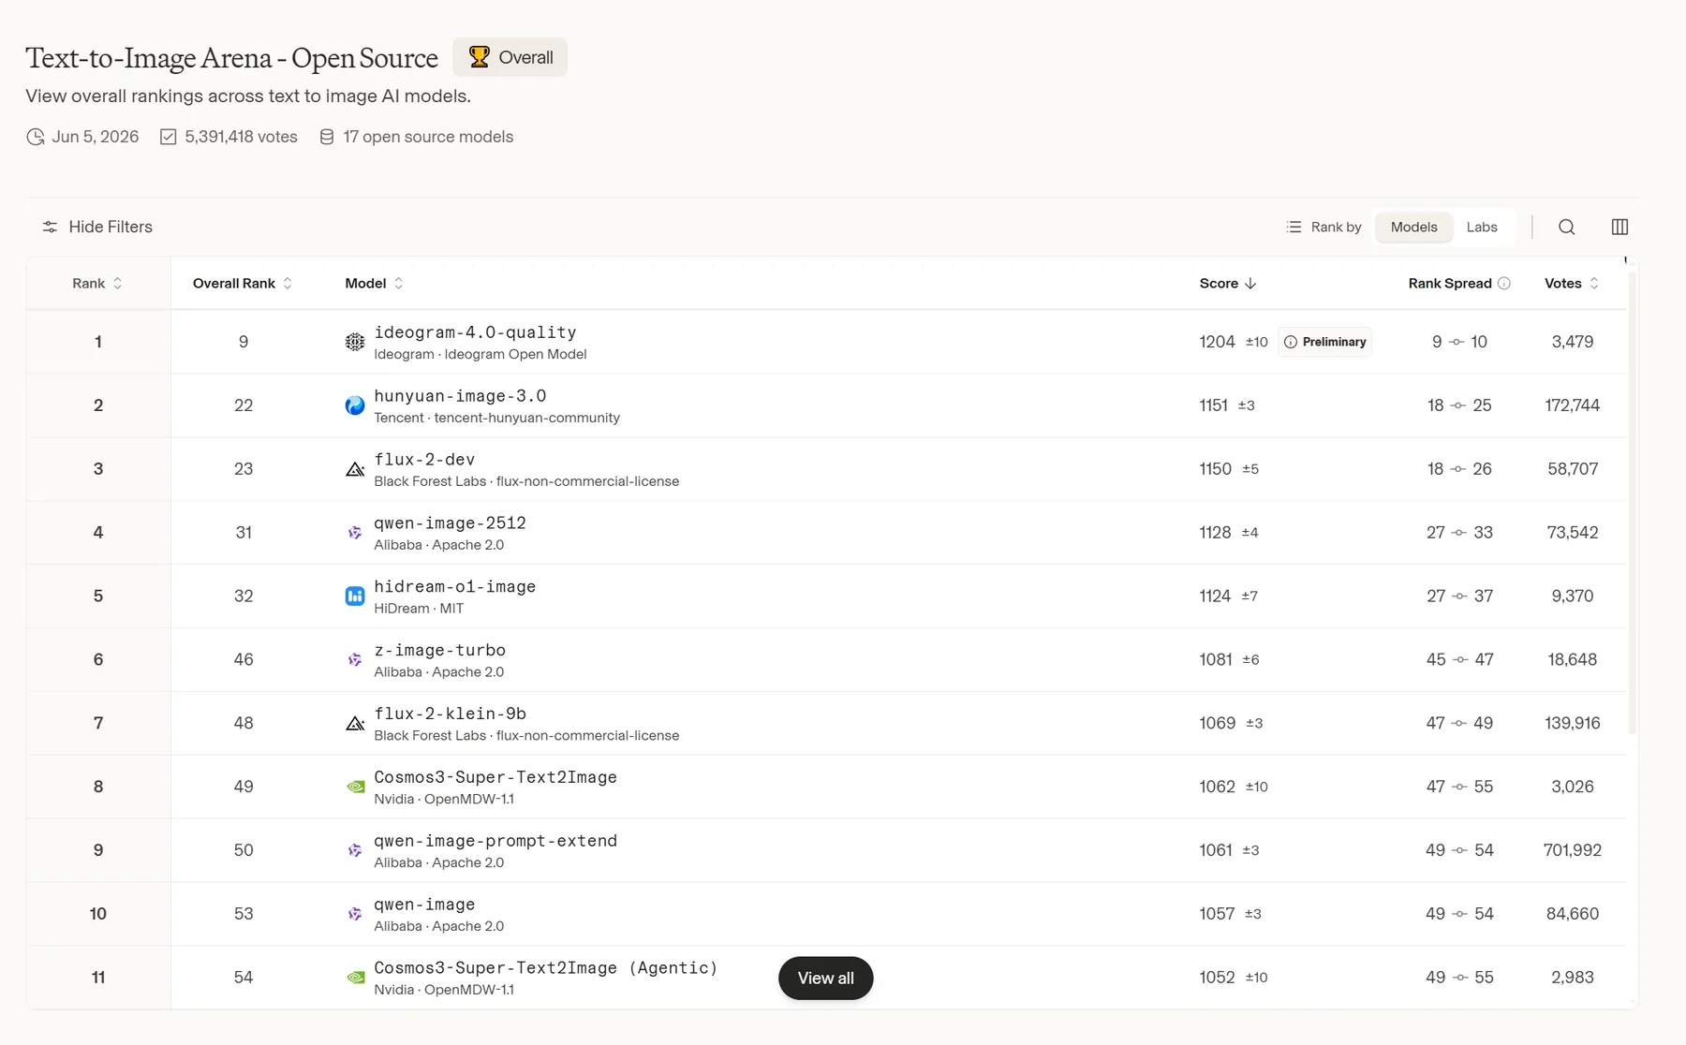Click the Ideogram logo for ideogram-4.0-quality
The image size is (1686, 1045).
pos(355,342)
